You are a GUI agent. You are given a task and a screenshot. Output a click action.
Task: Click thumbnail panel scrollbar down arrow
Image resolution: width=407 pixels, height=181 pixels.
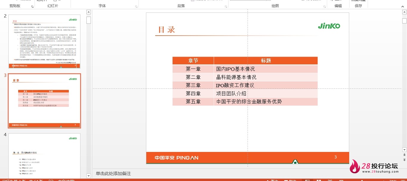[88, 176]
